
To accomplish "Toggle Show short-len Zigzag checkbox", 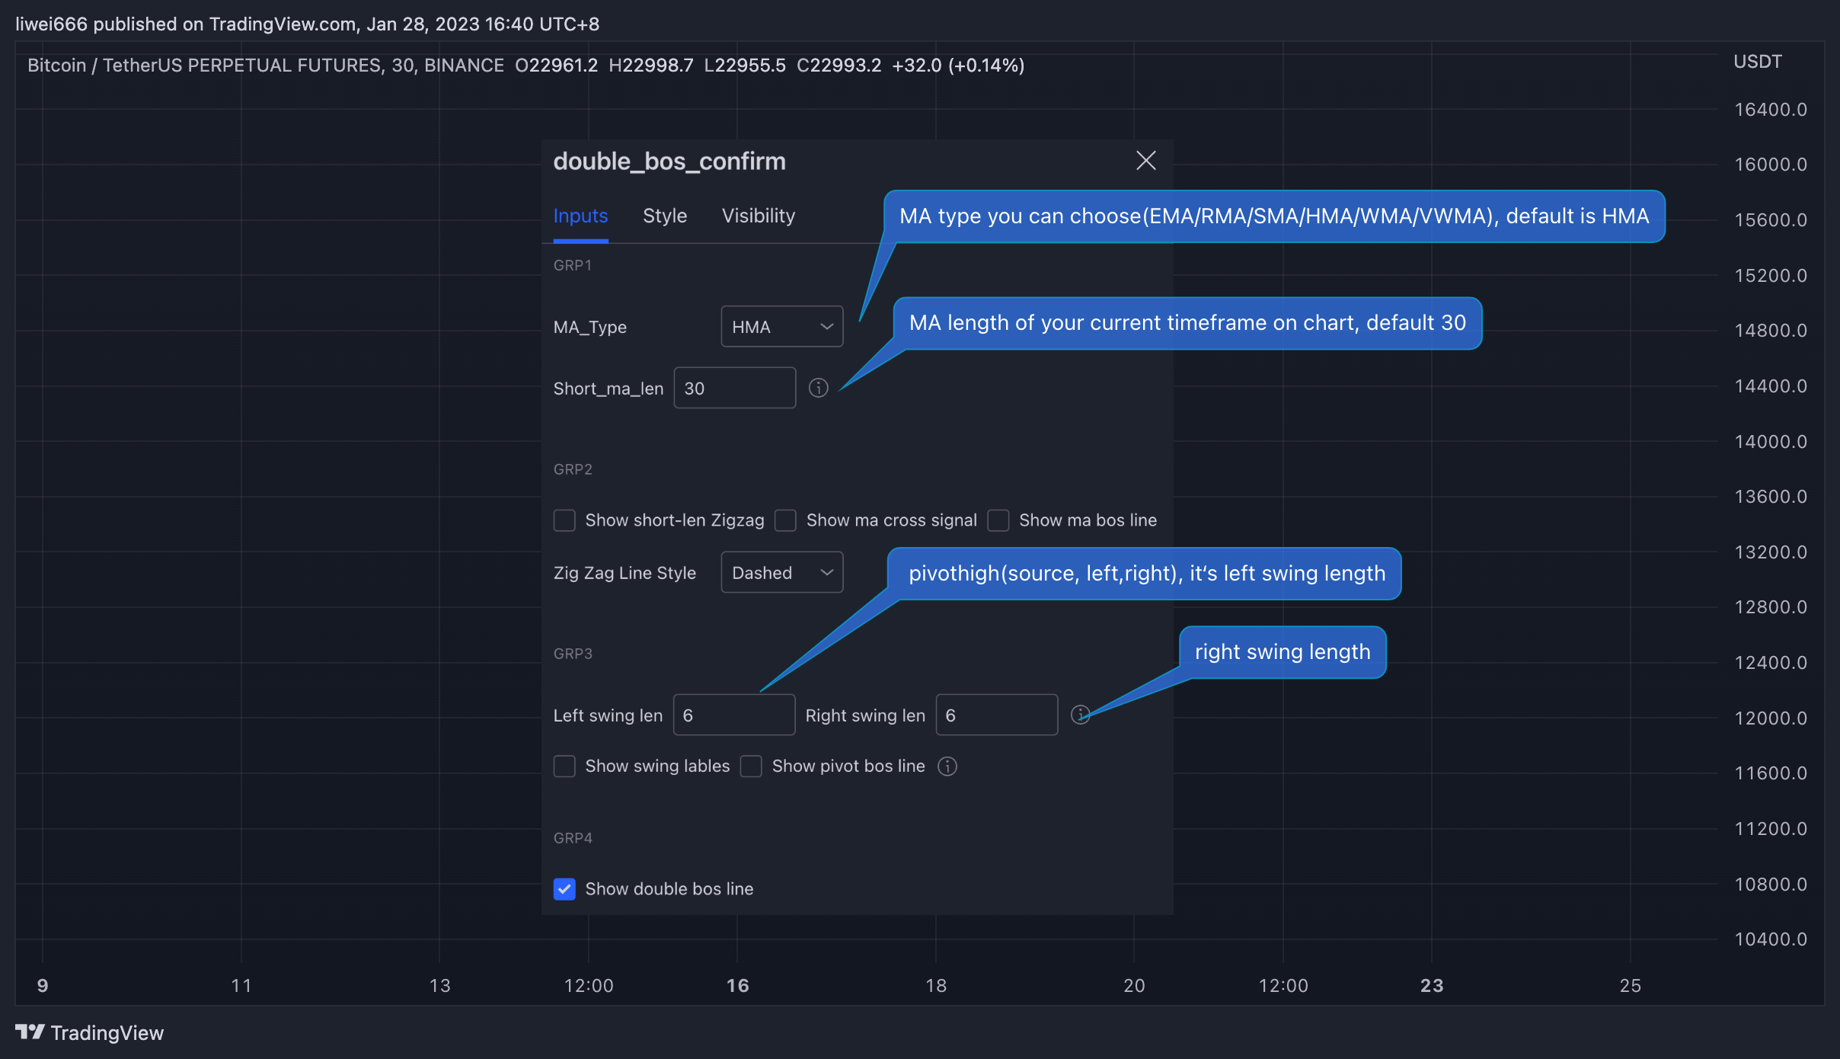I will pos(565,520).
